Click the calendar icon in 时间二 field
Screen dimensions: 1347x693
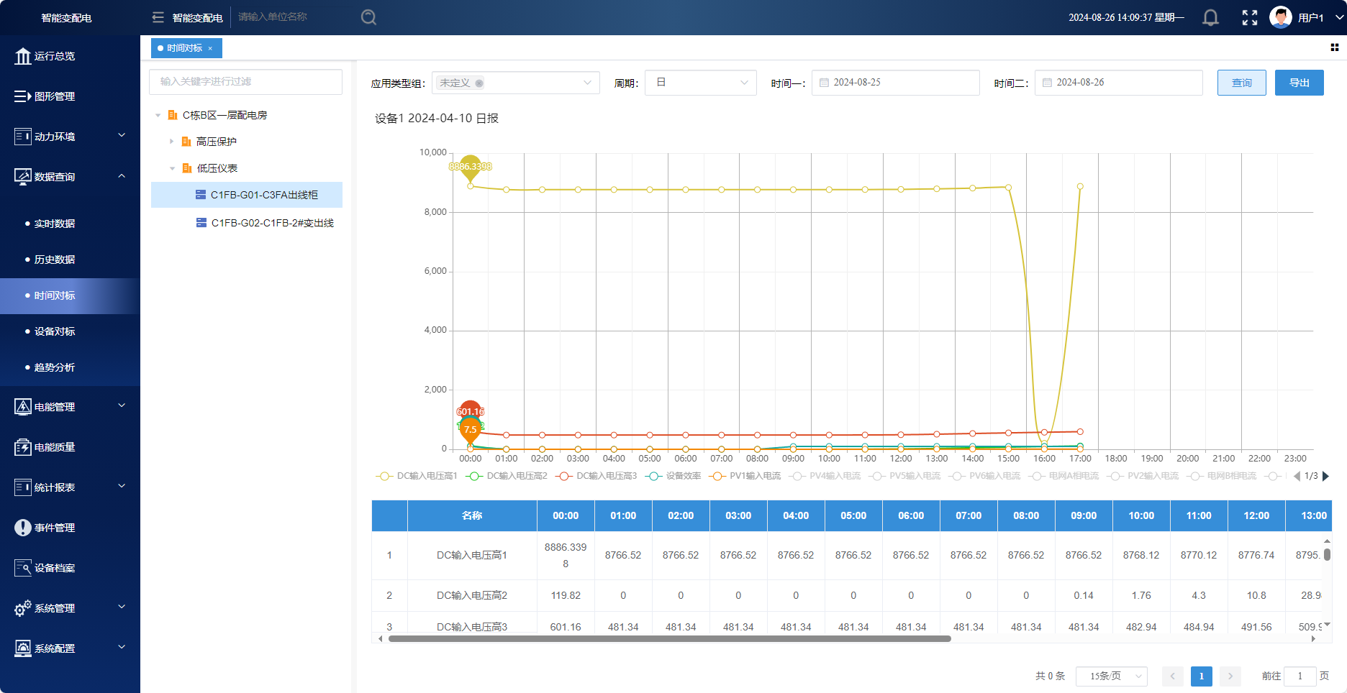tap(1048, 83)
